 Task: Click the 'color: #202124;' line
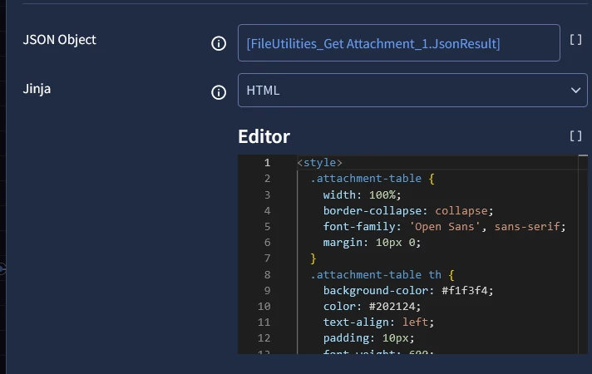pos(372,307)
